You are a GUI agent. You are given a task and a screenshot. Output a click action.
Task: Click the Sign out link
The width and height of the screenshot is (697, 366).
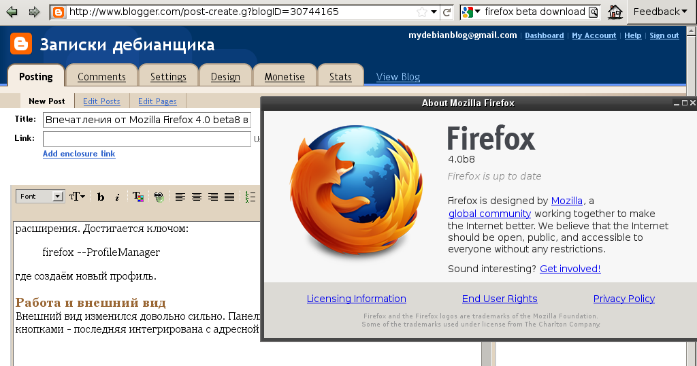[x=664, y=35]
